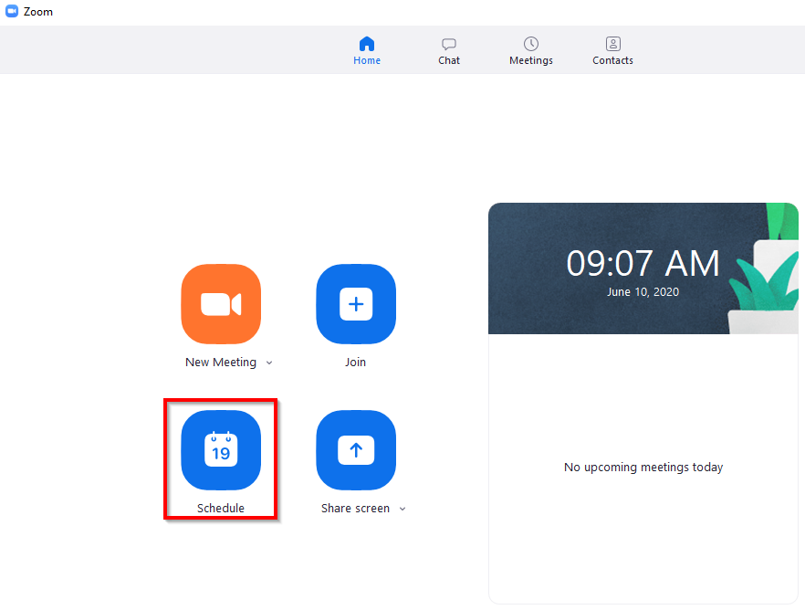Click the New Meeting label text
The image size is (805, 610).
221,362
